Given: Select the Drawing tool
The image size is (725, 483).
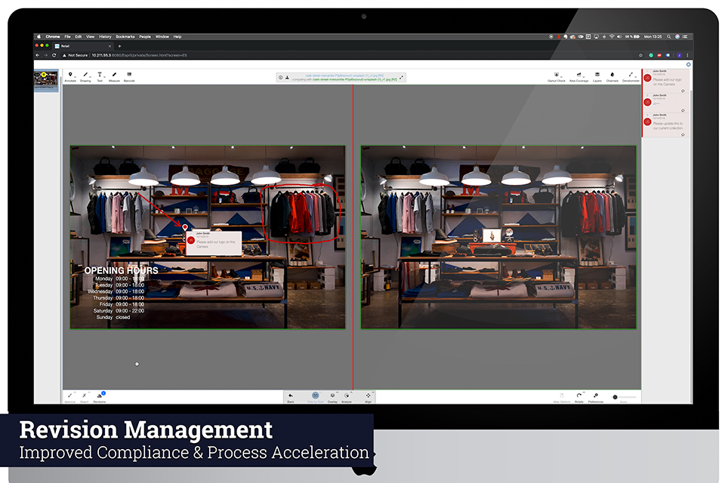Looking at the screenshot, I should (x=85, y=75).
